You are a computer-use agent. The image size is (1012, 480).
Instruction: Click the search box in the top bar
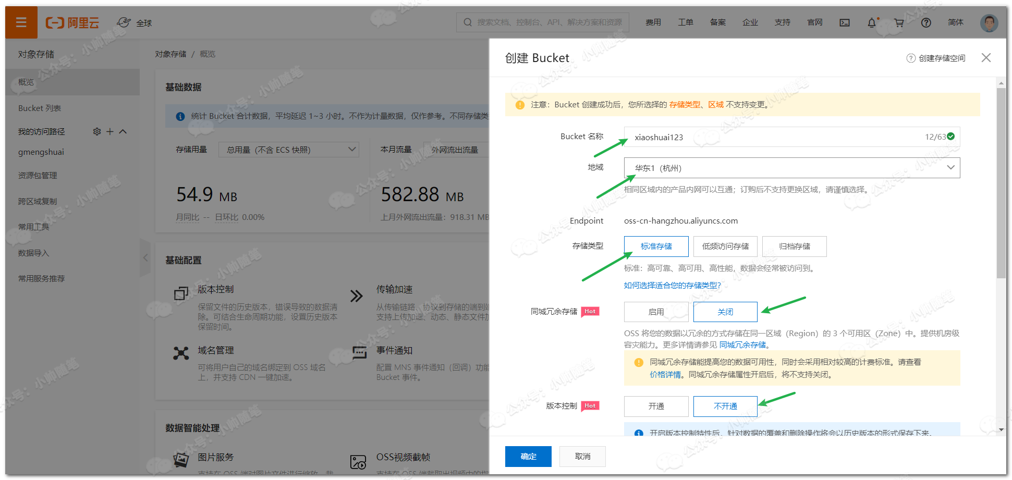[543, 22]
